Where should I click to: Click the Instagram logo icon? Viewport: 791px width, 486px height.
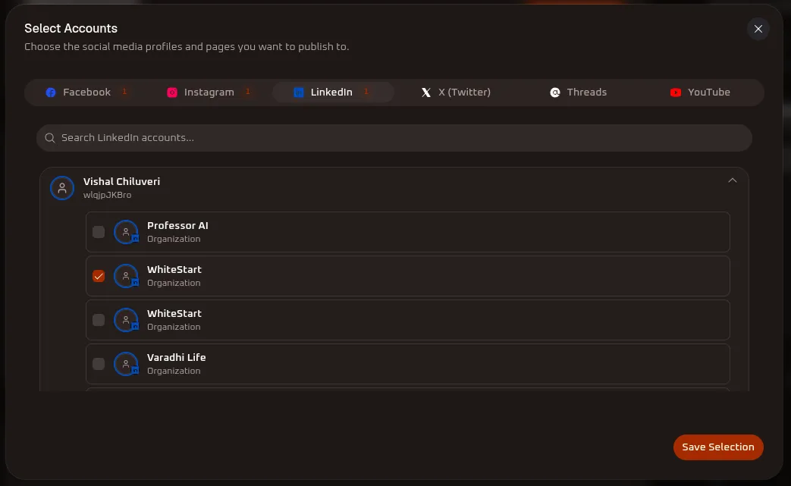click(x=172, y=92)
